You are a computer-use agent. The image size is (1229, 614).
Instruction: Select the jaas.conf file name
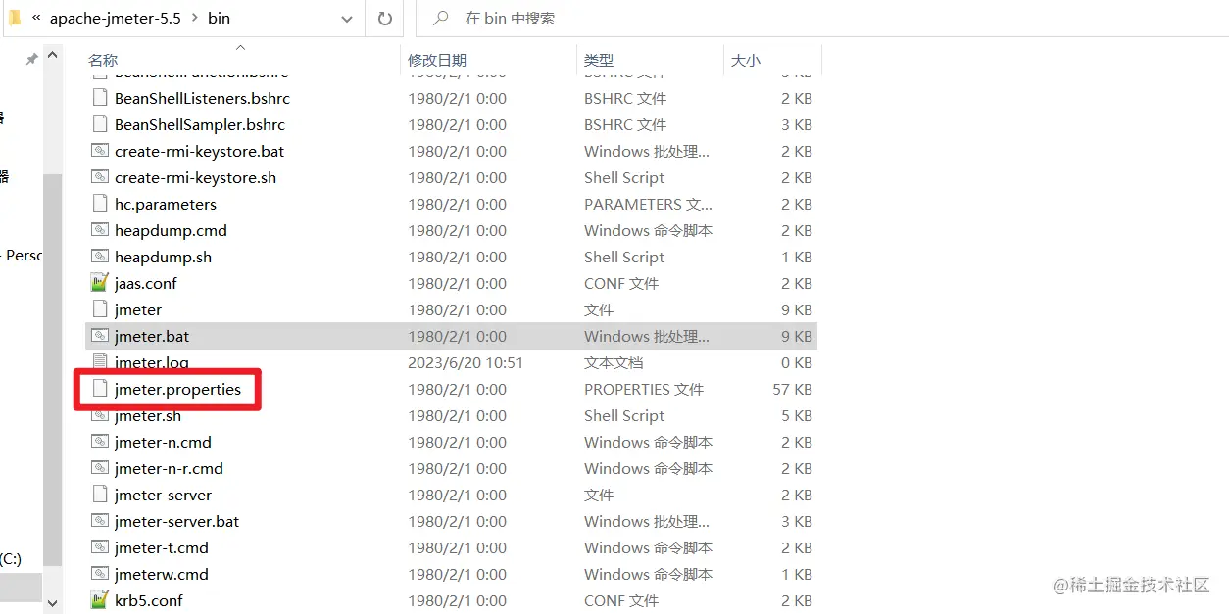[x=146, y=283]
